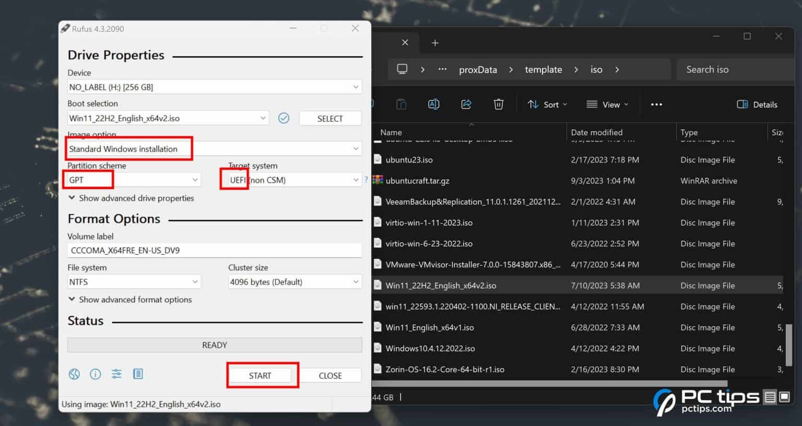Screen dimensions: 802x426
Task: Open the Target system UEFI dropdown
Action: (x=354, y=179)
